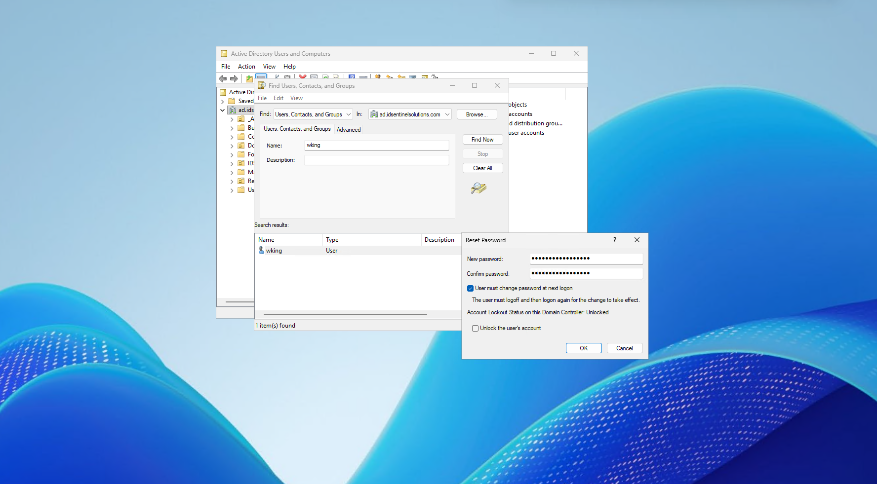The width and height of the screenshot is (877, 484).
Task: Click the question mark in Reset Password title
Action: click(615, 240)
